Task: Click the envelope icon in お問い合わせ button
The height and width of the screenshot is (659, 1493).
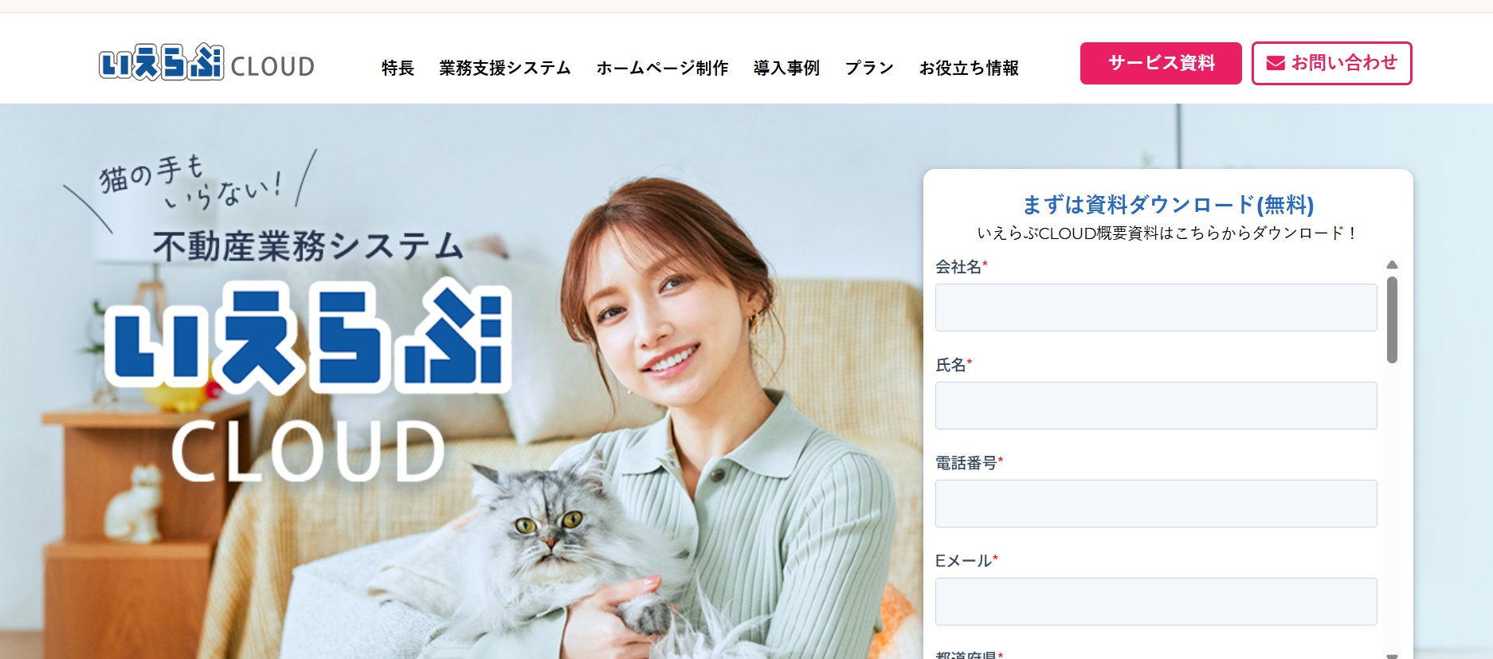Action: pos(1276,63)
